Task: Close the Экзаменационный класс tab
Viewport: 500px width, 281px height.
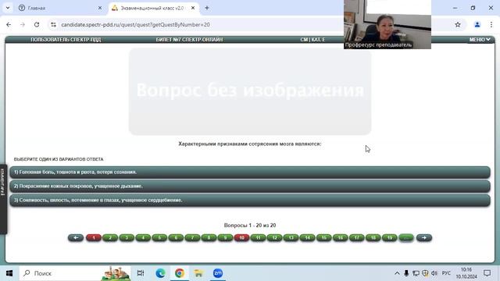Action: pyautogui.click(x=193, y=8)
